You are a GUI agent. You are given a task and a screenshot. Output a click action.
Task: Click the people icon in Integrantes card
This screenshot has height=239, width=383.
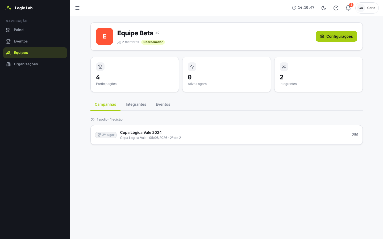284,67
